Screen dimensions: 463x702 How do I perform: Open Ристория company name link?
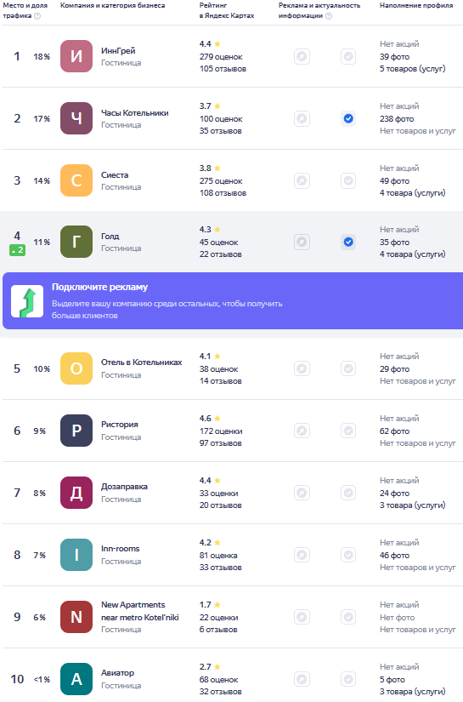coord(119,425)
